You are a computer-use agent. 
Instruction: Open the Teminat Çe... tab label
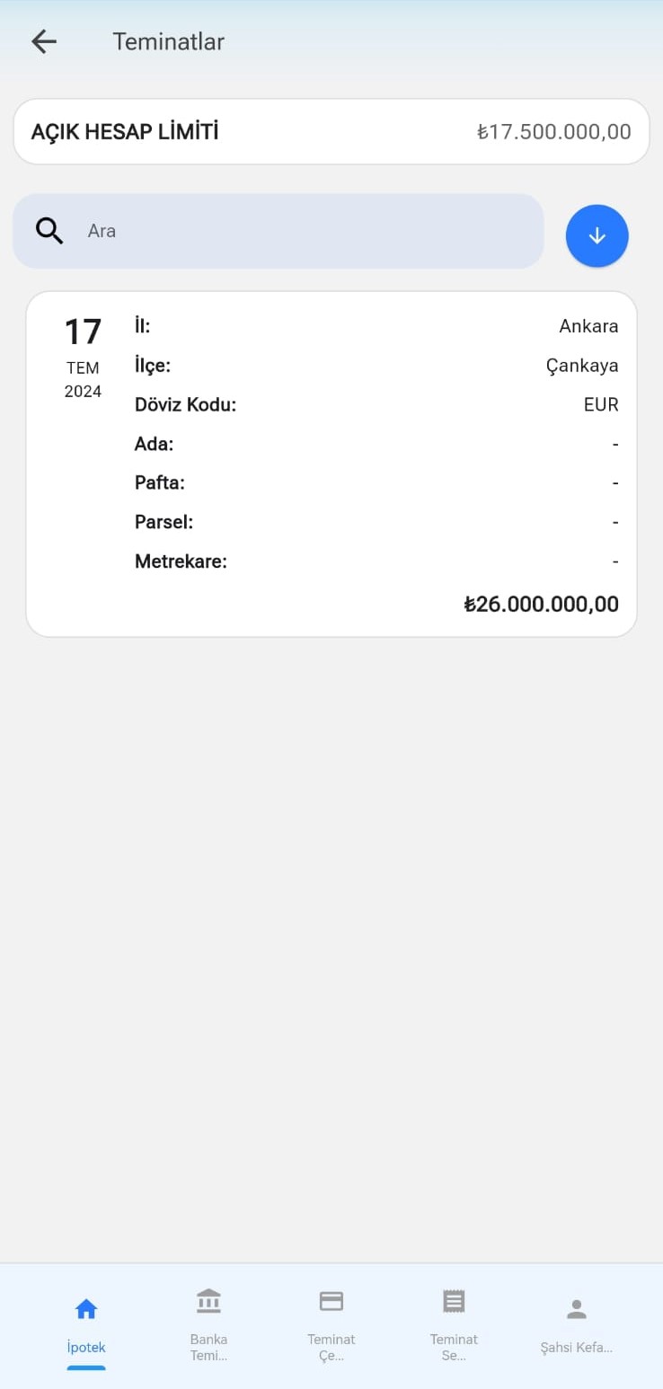331,1348
